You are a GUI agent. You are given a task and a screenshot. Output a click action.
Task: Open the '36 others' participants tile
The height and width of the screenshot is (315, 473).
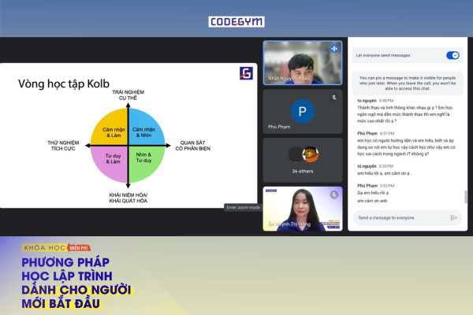click(x=302, y=157)
